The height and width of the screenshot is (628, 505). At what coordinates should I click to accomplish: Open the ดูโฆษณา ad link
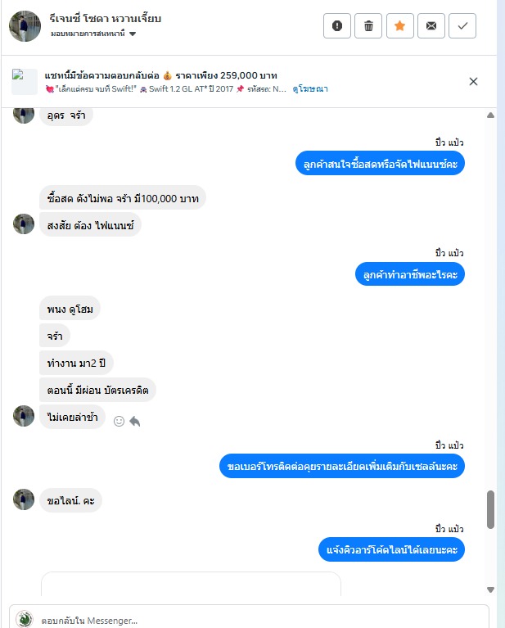[x=310, y=89]
